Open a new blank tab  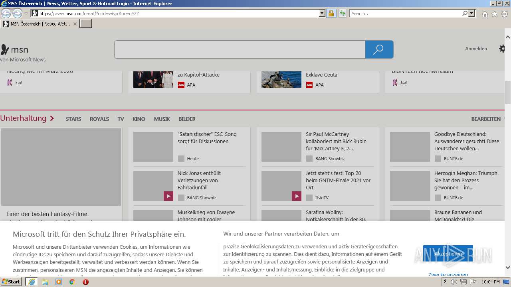86,24
